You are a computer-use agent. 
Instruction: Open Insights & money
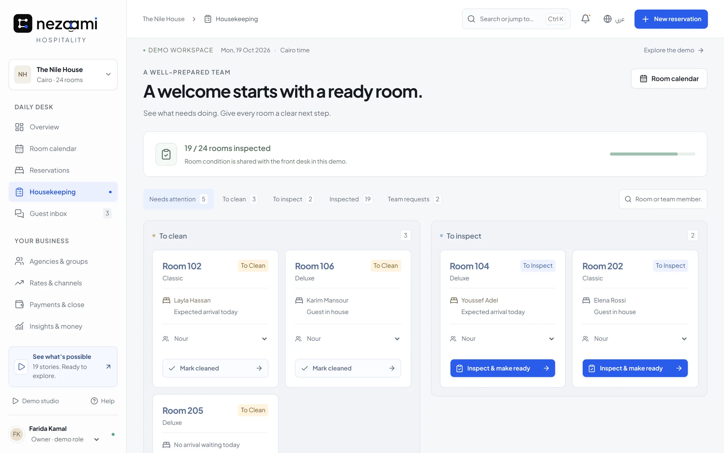[x=63, y=326]
